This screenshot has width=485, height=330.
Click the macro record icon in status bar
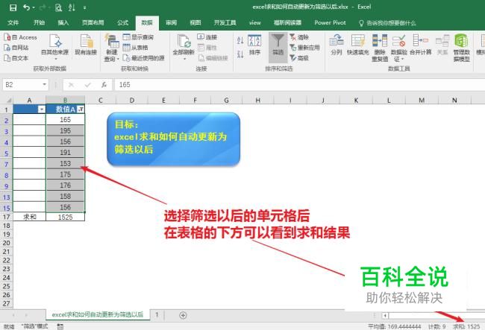(x=60, y=326)
